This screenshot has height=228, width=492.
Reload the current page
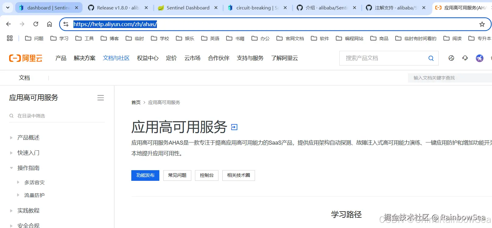36,24
